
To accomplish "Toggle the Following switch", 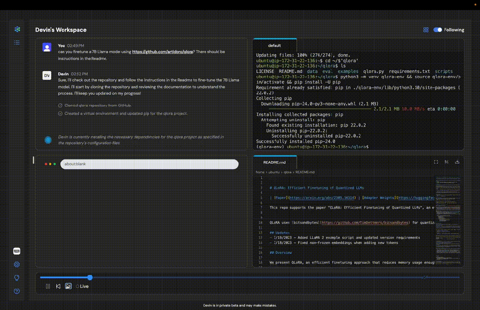I will coord(438,30).
